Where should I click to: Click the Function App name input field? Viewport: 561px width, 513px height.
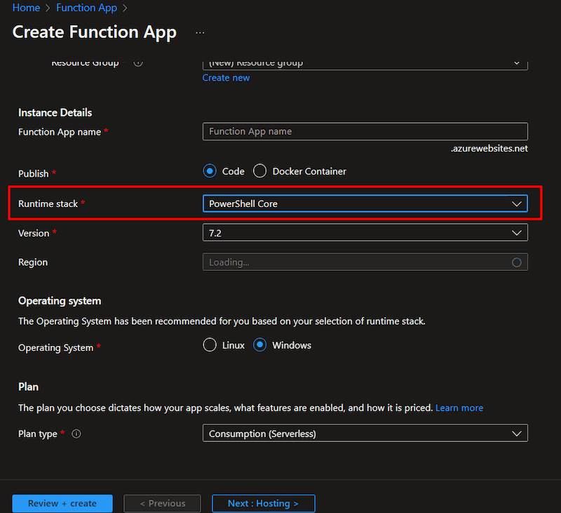[365, 131]
